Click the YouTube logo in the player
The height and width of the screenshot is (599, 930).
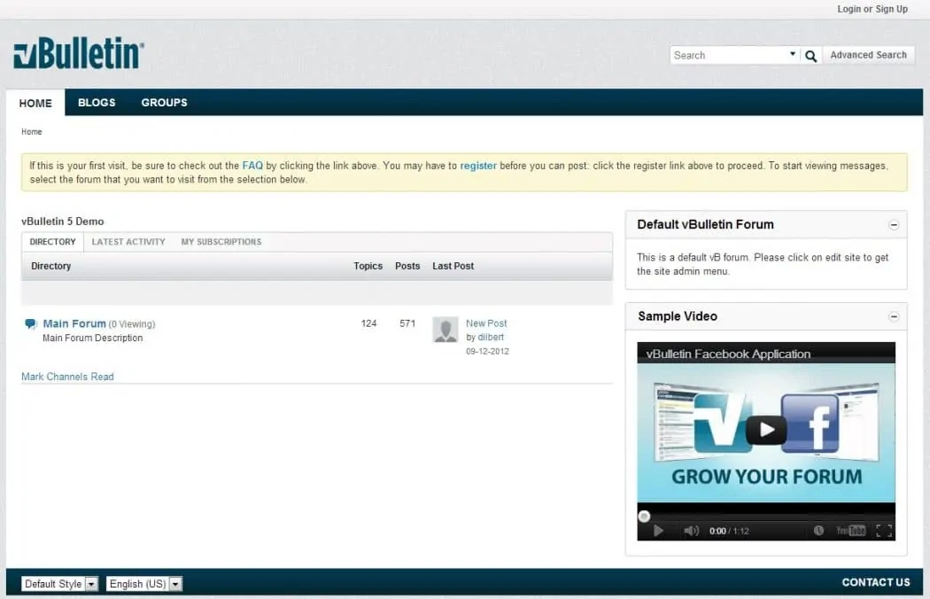pos(850,531)
